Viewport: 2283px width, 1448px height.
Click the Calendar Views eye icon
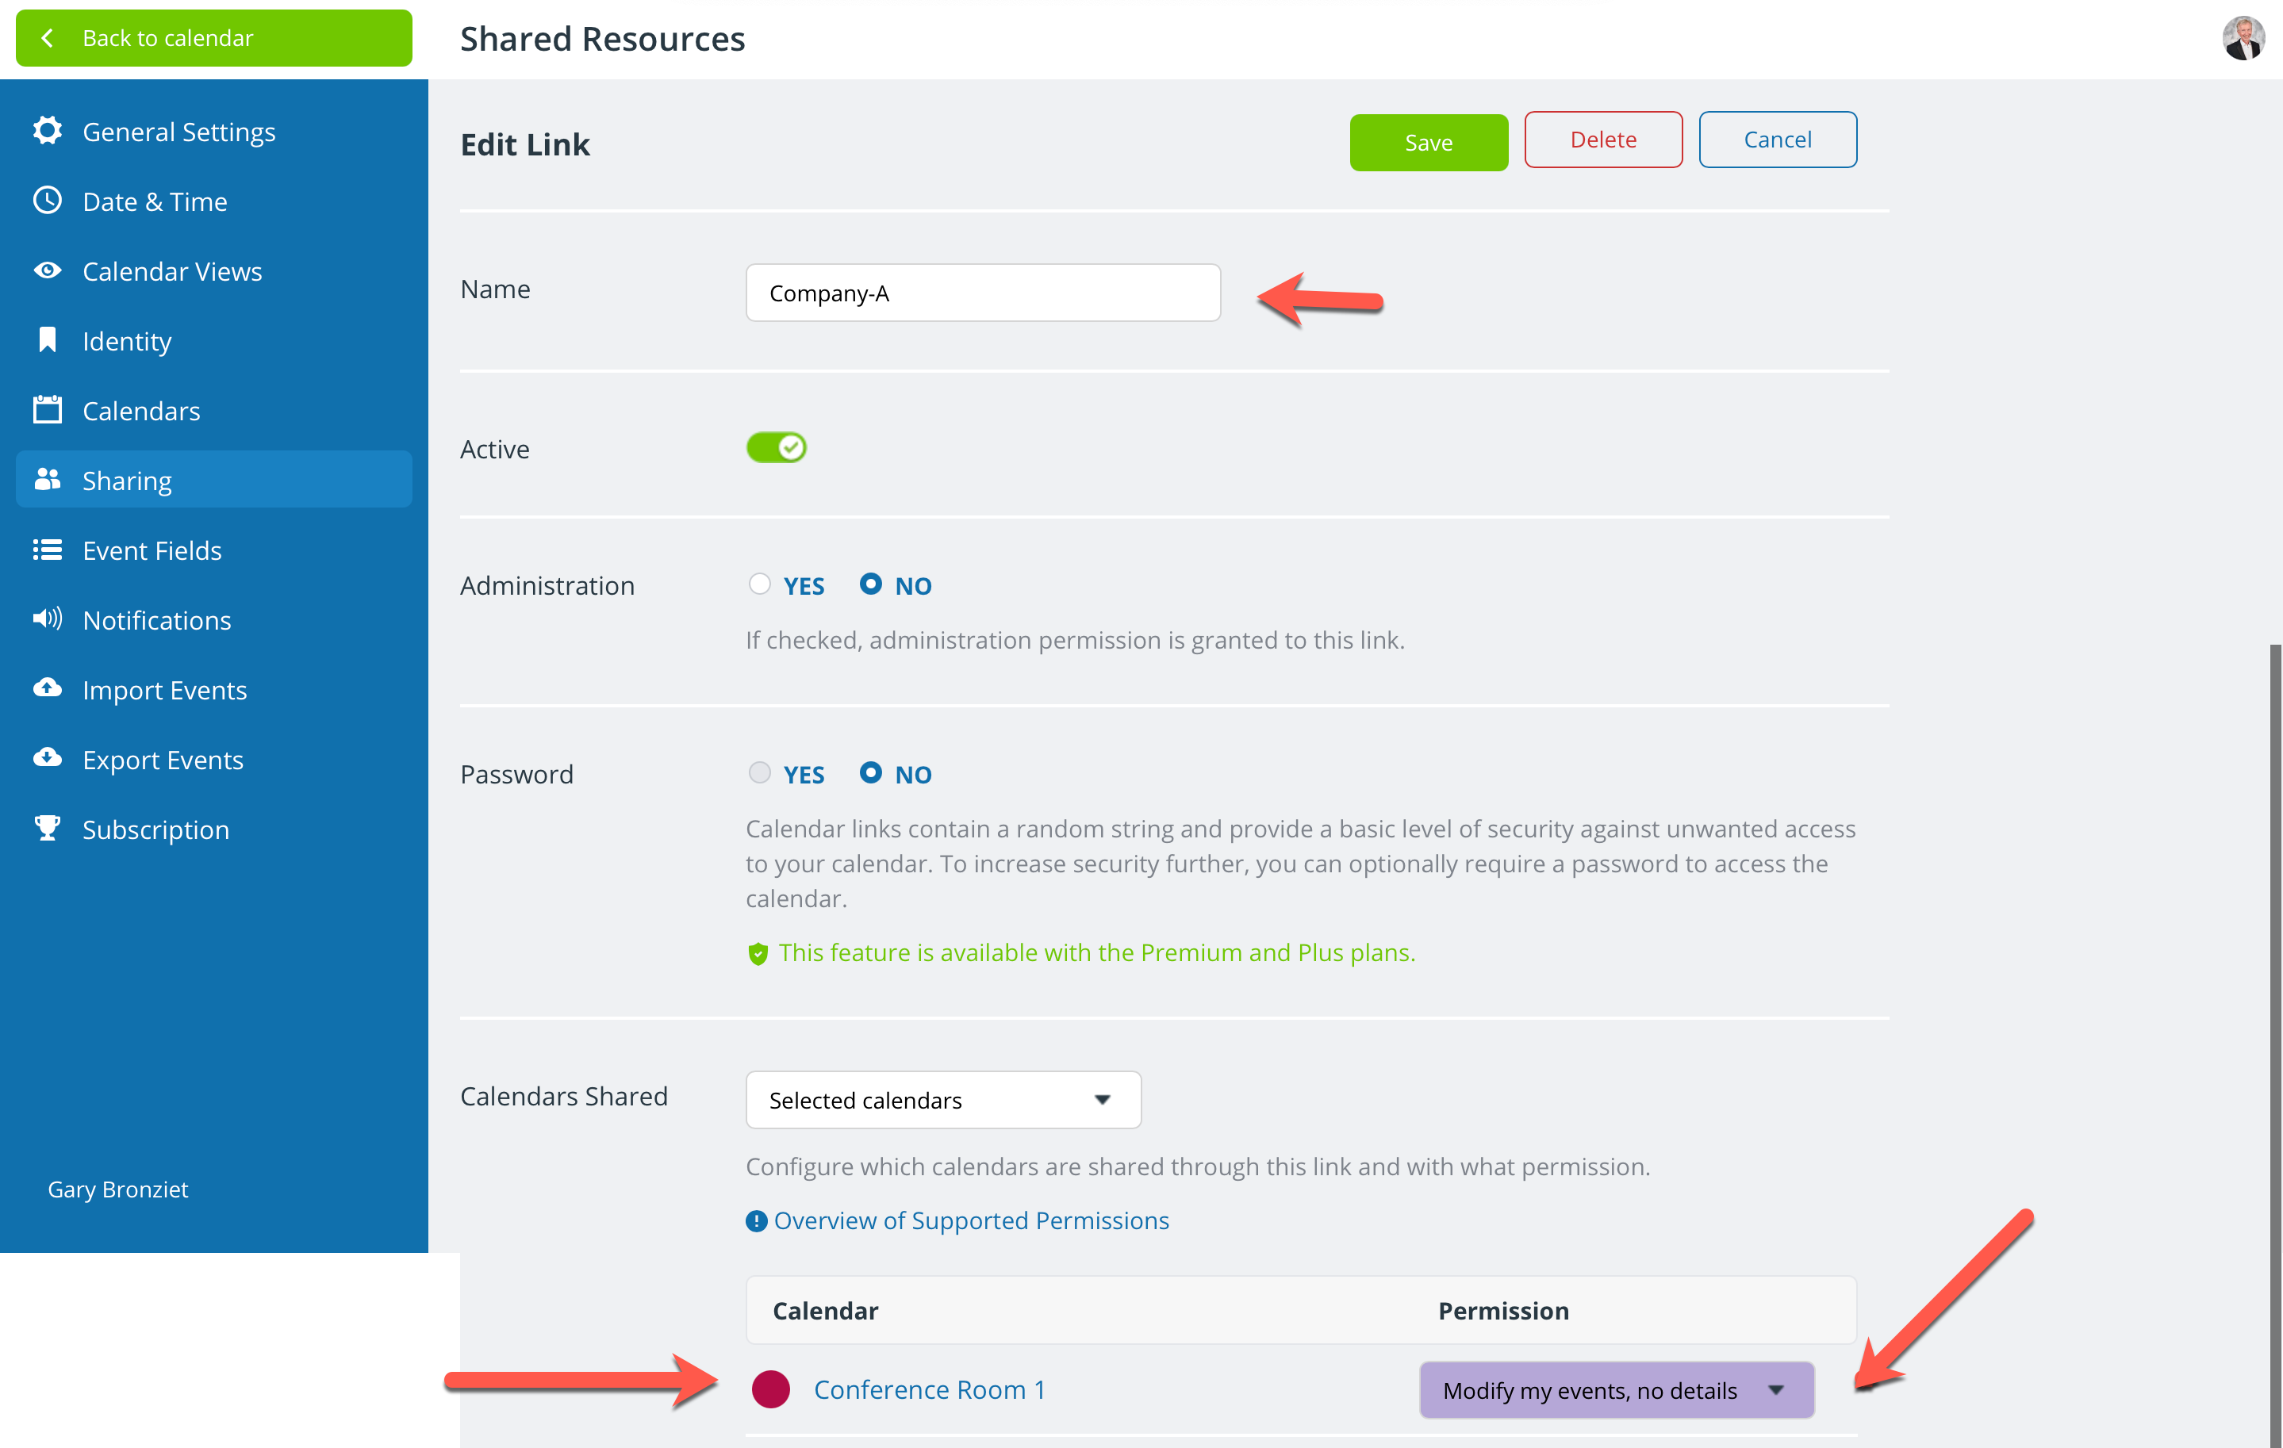[x=48, y=271]
